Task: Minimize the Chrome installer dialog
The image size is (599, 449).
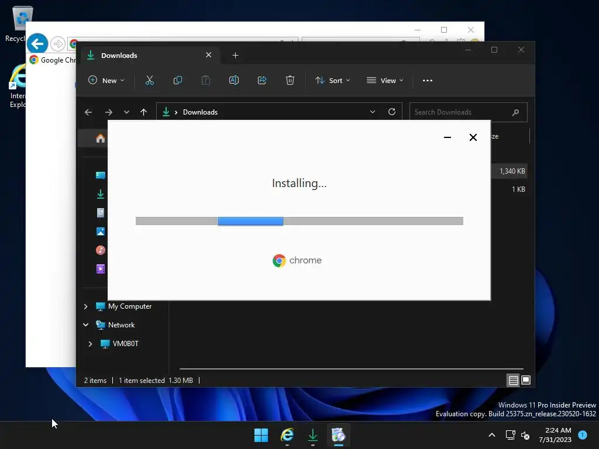Action: (x=447, y=137)
